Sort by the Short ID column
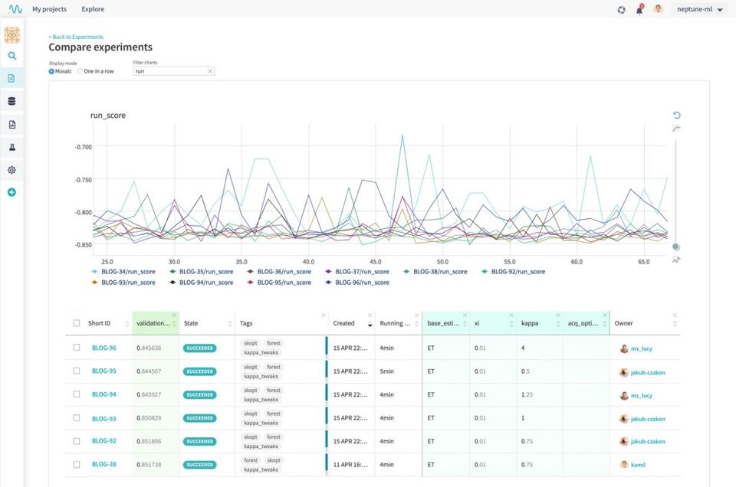This screenshot has width=736, height=487. 127,324
